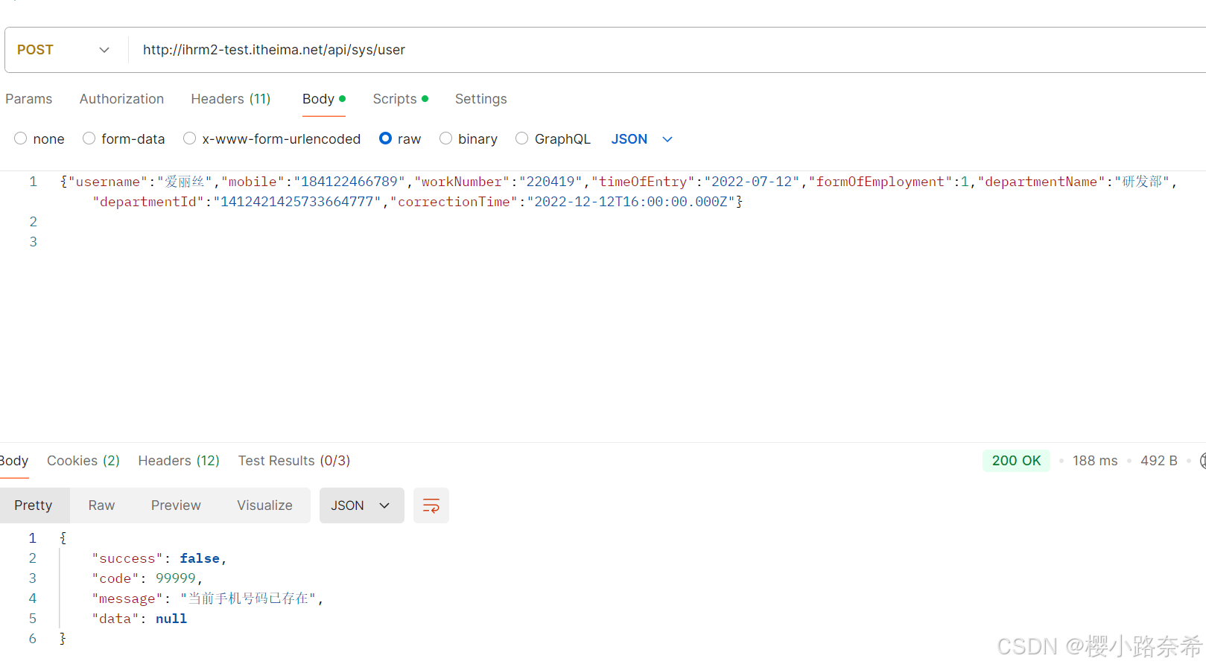The width and height of the screenshot is (1206, 667).
Task: Switch to Raw response view
Action: tap(101, 505)
